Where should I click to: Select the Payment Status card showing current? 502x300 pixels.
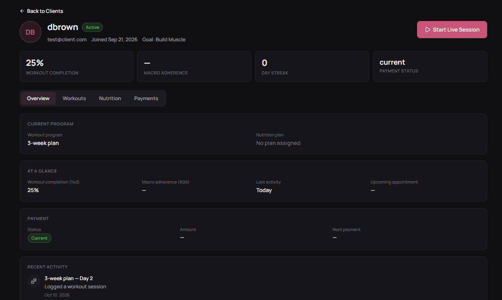(x=430, y=67)
